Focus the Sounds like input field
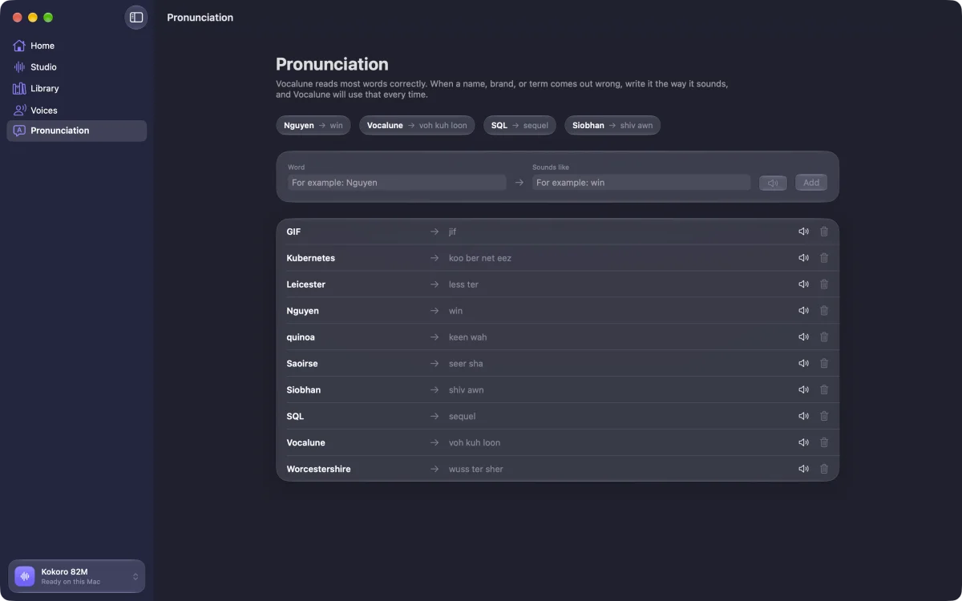The width and height of the screenshot is (962, 601). [x=641, y=183]
